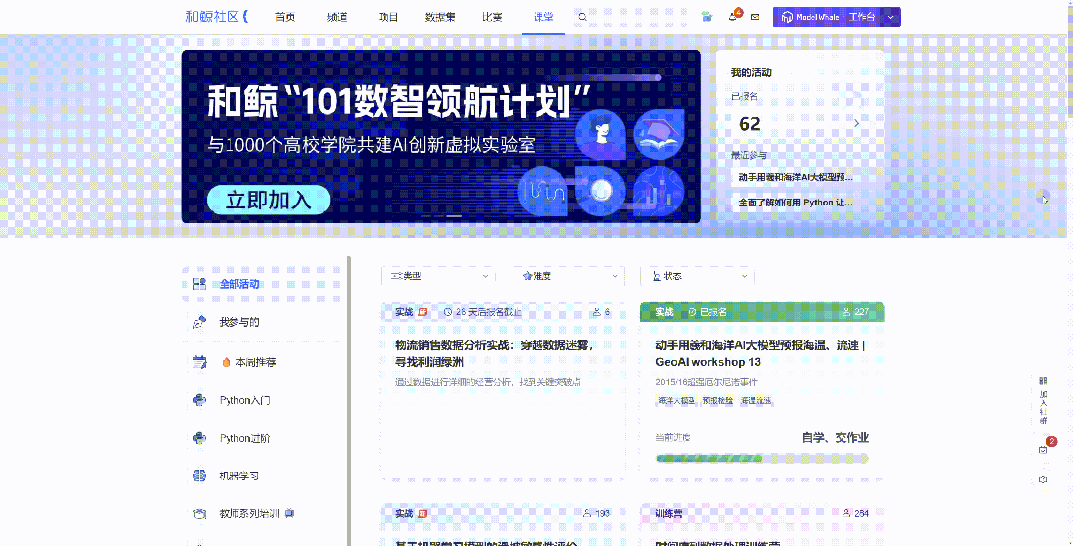
Task: Open the 类型 filter dropdown
Action: [x=438, y=276]
